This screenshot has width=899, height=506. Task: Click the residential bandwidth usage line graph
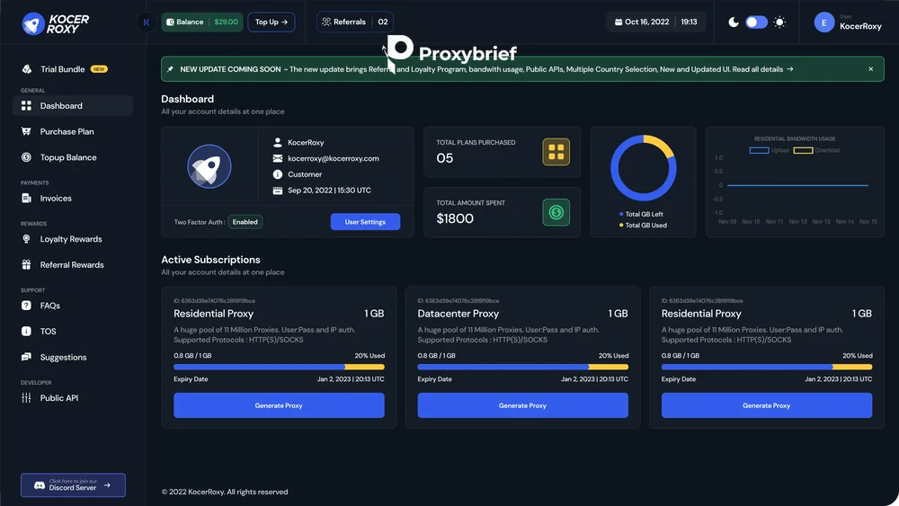797,185
